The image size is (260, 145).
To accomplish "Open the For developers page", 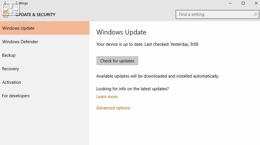I will (x=45, y=96).
